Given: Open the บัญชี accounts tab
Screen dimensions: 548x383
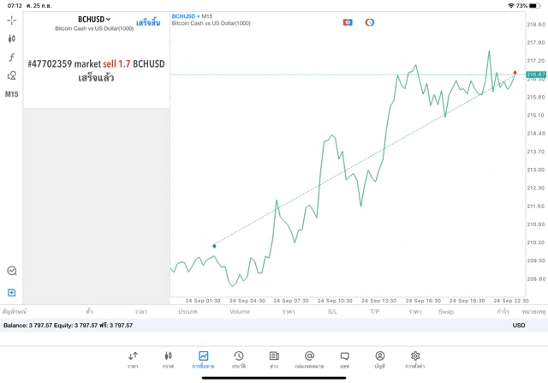Looking at the screenshot, I should coord(380,360).
